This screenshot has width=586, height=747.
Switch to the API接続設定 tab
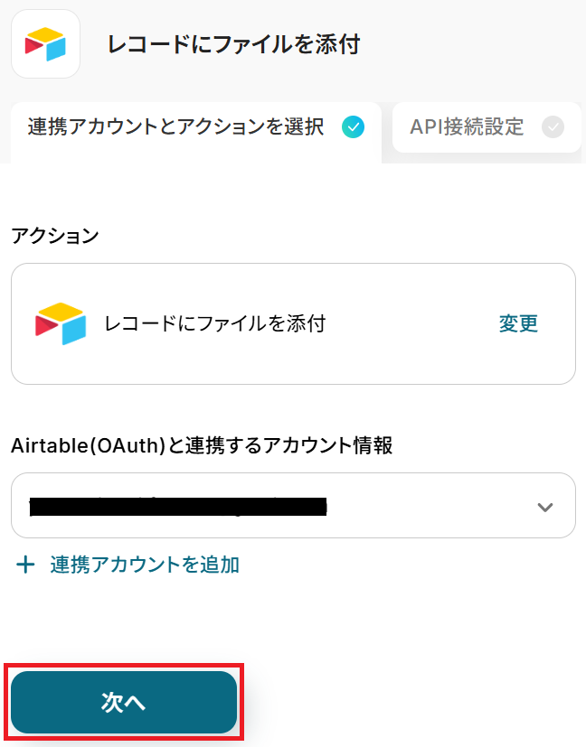[x=467, y=127]
